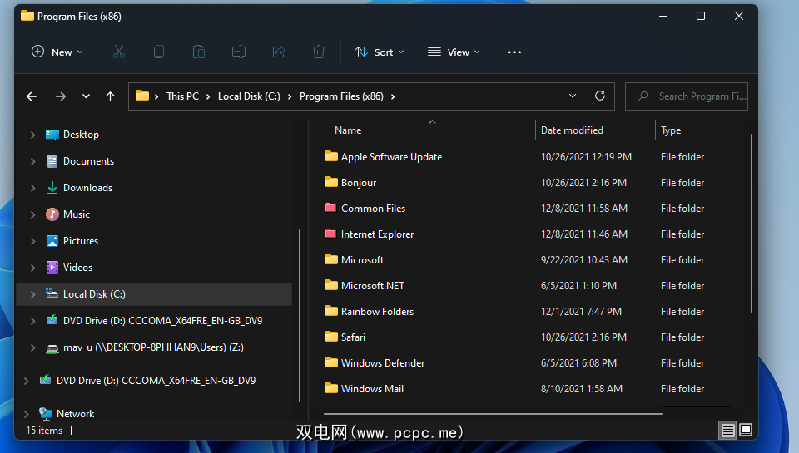Open the address bar history dropdown

click(x=573, y=96)
